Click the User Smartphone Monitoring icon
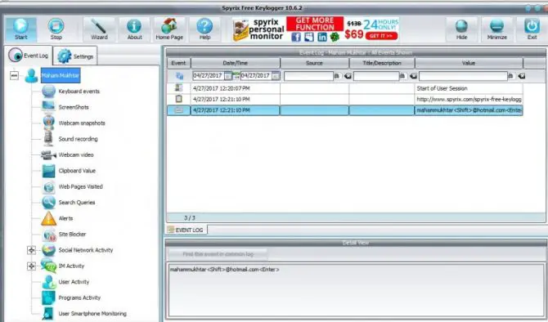This screenshot has width=548, height=322. click(48, 314)
